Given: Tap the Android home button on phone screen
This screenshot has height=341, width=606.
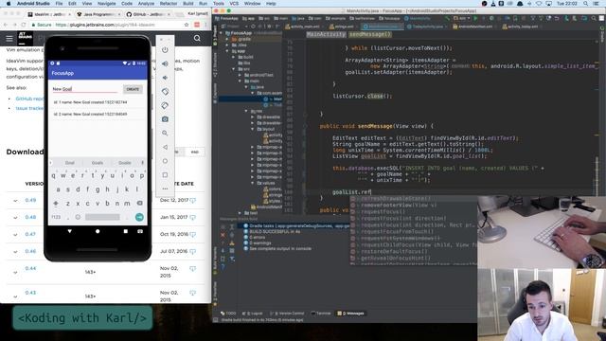Looking at the screenshot, I should pos(98,231).
